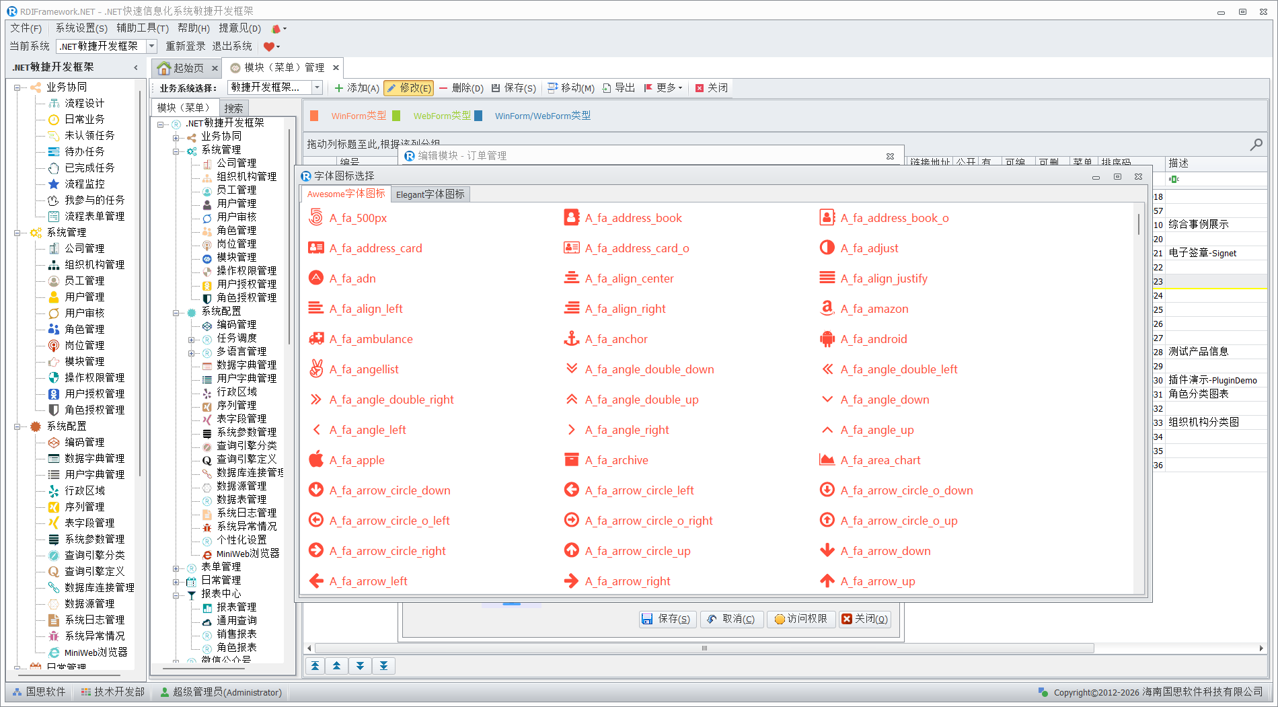Click the 保存(S) button in edit dialog

click(x=666, y=619)
